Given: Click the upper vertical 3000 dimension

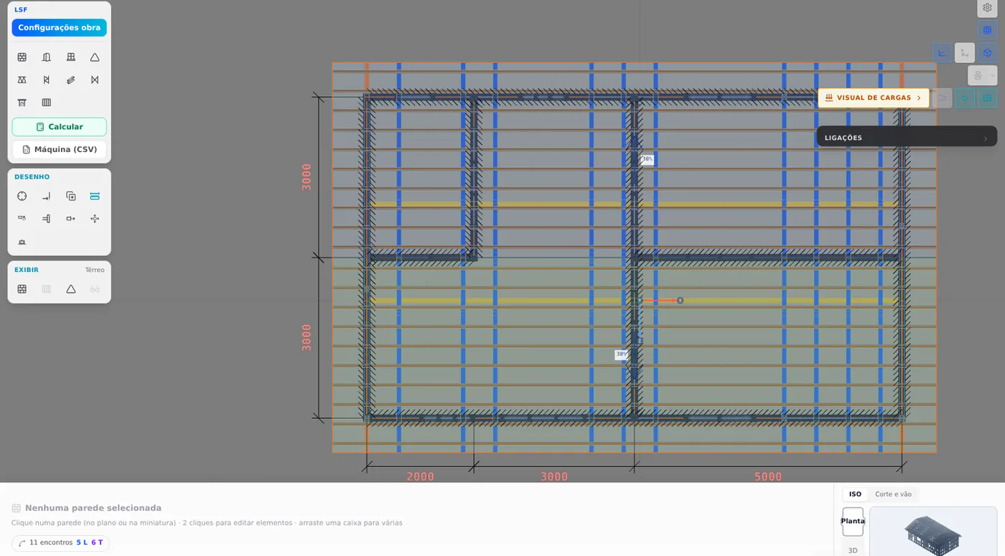Looking at the screenshot, I should 307,177.
